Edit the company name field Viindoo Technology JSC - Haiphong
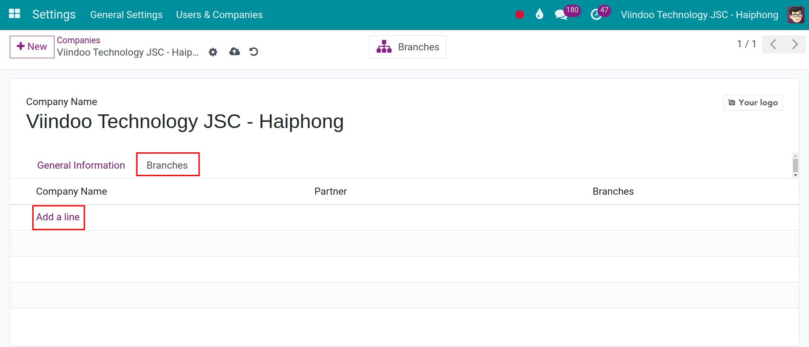The image size is (809, 347). pyautogui.click(x=185, y=121)
